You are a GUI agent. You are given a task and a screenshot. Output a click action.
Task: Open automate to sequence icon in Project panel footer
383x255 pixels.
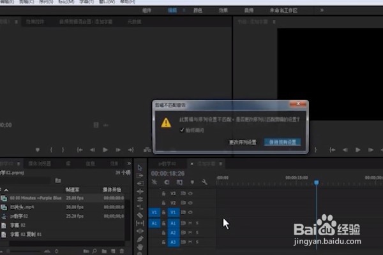click(x=86, y=251)
